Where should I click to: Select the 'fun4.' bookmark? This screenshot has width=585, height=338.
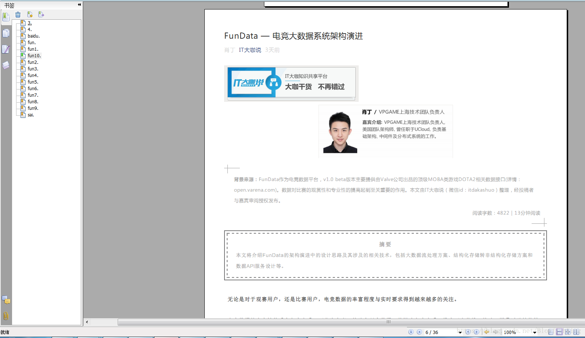[x=33, y=76]
